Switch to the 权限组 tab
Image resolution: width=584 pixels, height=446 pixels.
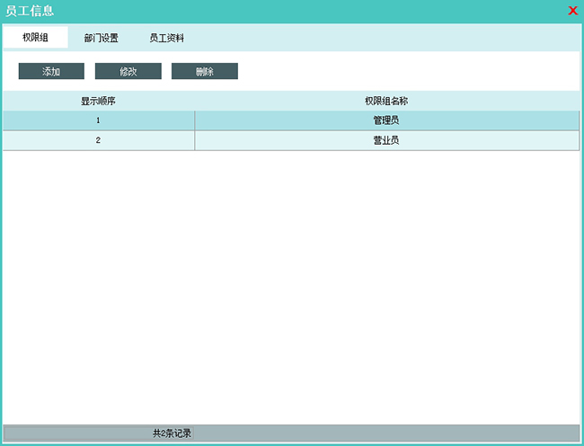(x=35, y=38)
